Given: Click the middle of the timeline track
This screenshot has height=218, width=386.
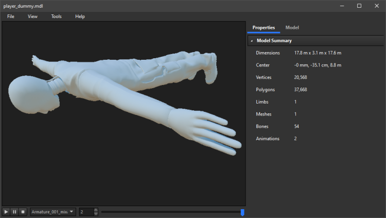Looking at the screenshot, I should pos(171,212).
